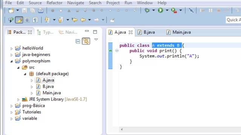This screenshot has width=241, height=135.
Task: Open the Edit menu
Action: (20, 3)
